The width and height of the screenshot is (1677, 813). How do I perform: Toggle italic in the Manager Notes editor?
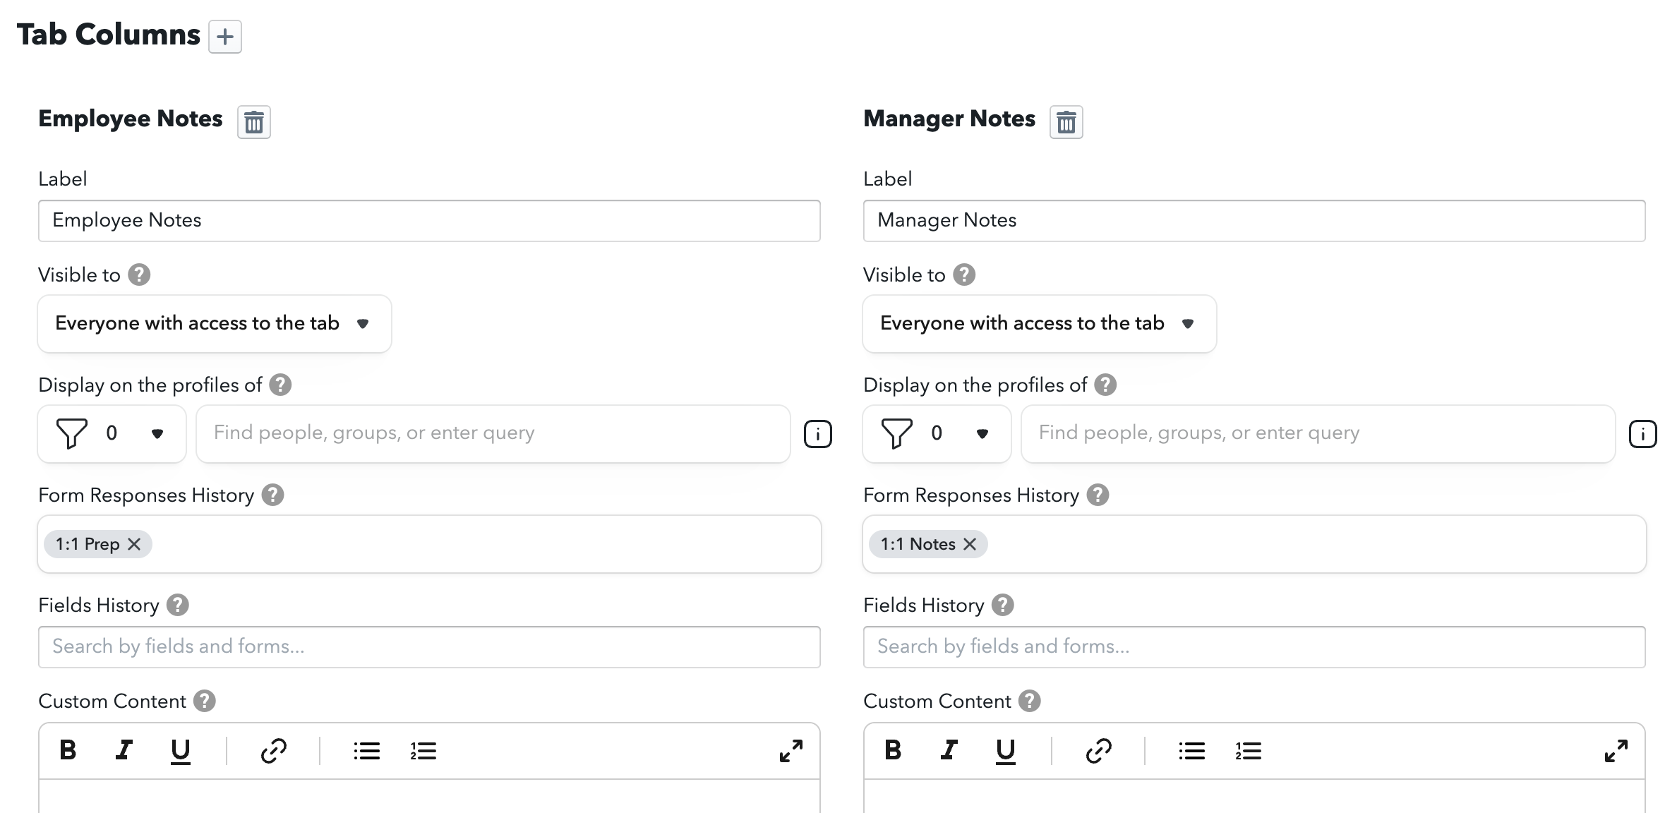949,750
